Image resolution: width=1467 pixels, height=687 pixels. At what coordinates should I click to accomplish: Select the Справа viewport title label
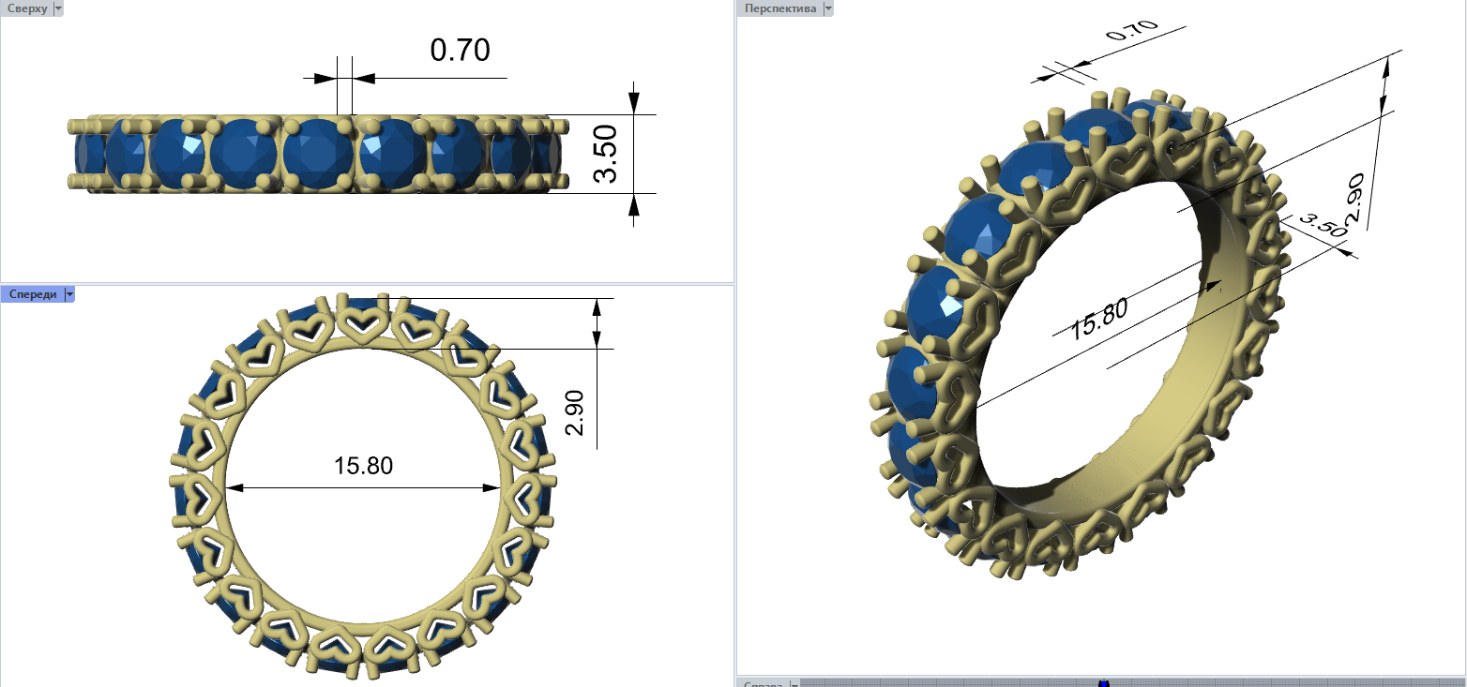click(x=763, y=683)
